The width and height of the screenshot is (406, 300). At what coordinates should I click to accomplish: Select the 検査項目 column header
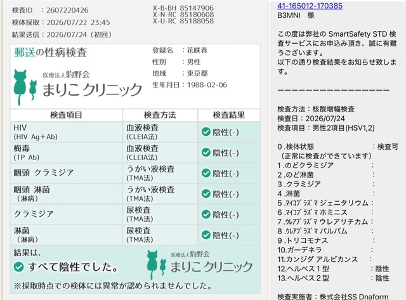66,115
